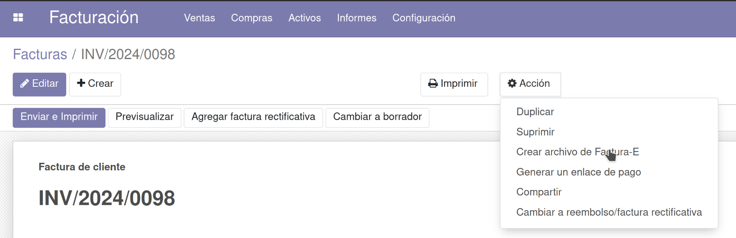Open the apps grid menu icon
Screen dimensions: 736x238
18,17
